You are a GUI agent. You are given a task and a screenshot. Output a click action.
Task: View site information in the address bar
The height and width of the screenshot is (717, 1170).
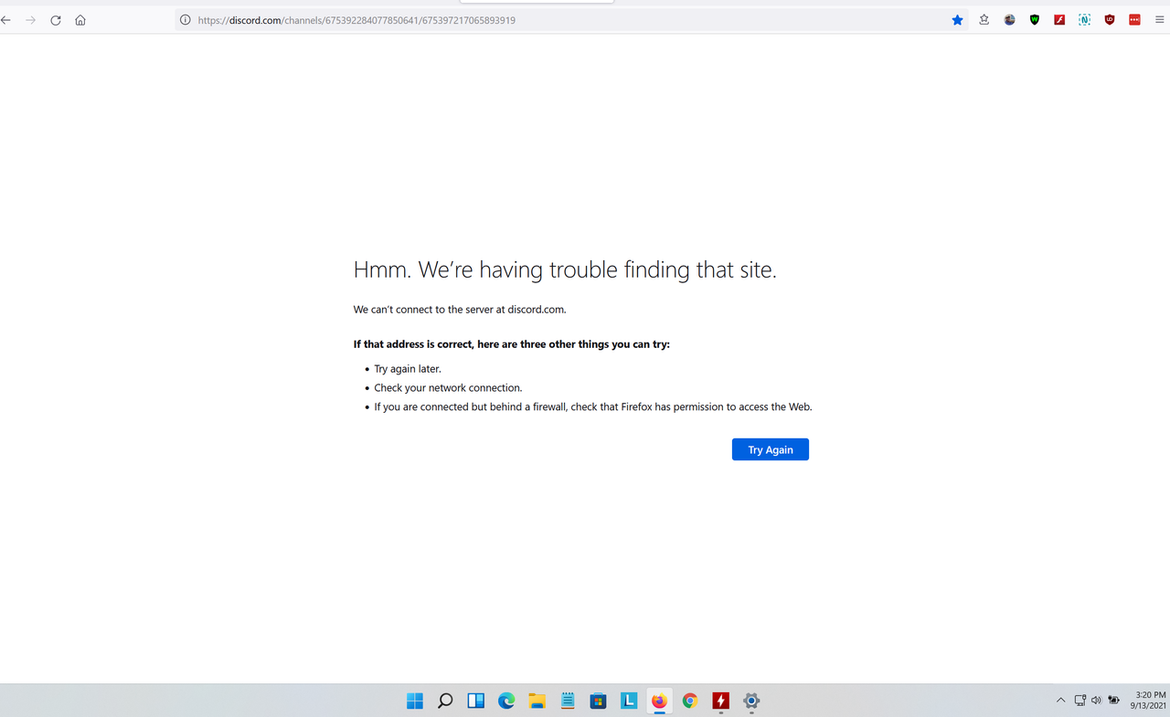click(185, 19)
